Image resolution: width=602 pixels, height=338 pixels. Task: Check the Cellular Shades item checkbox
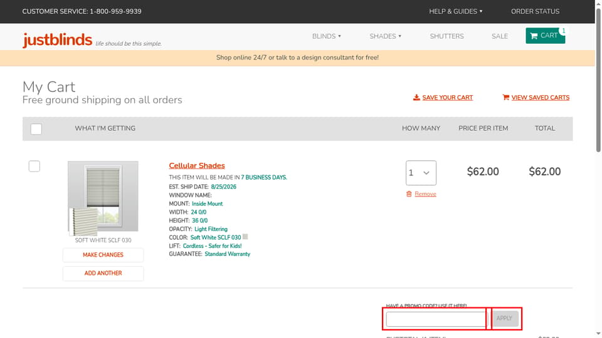(x=34, y=166)
